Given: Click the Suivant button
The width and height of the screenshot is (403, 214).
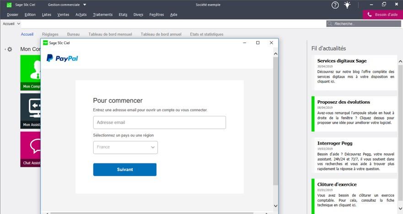Looking at the screenshot, I should click(x=125, y=169).
